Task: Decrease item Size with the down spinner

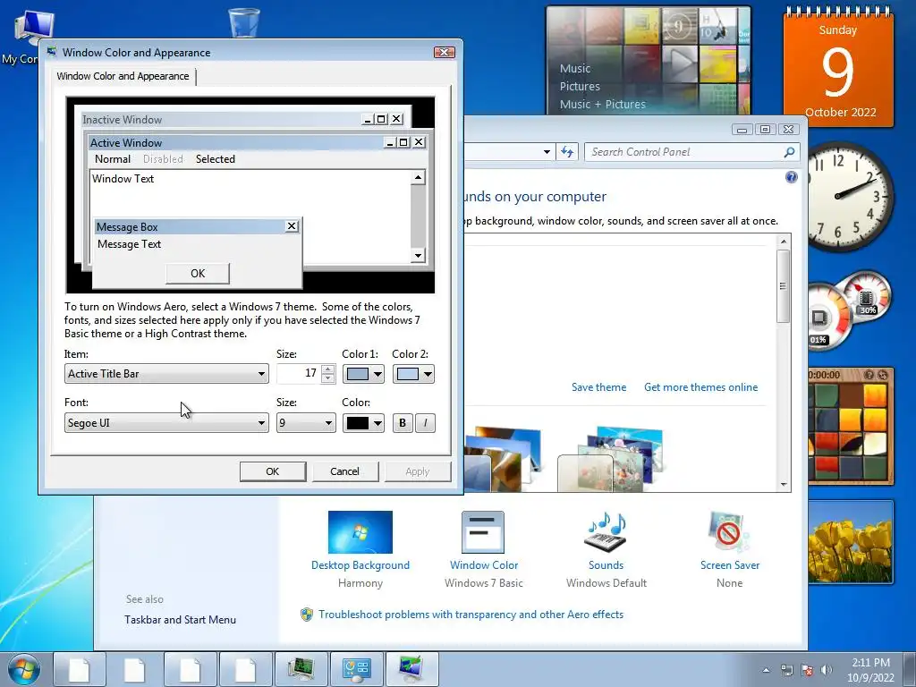Action: [x=328, y=378]
